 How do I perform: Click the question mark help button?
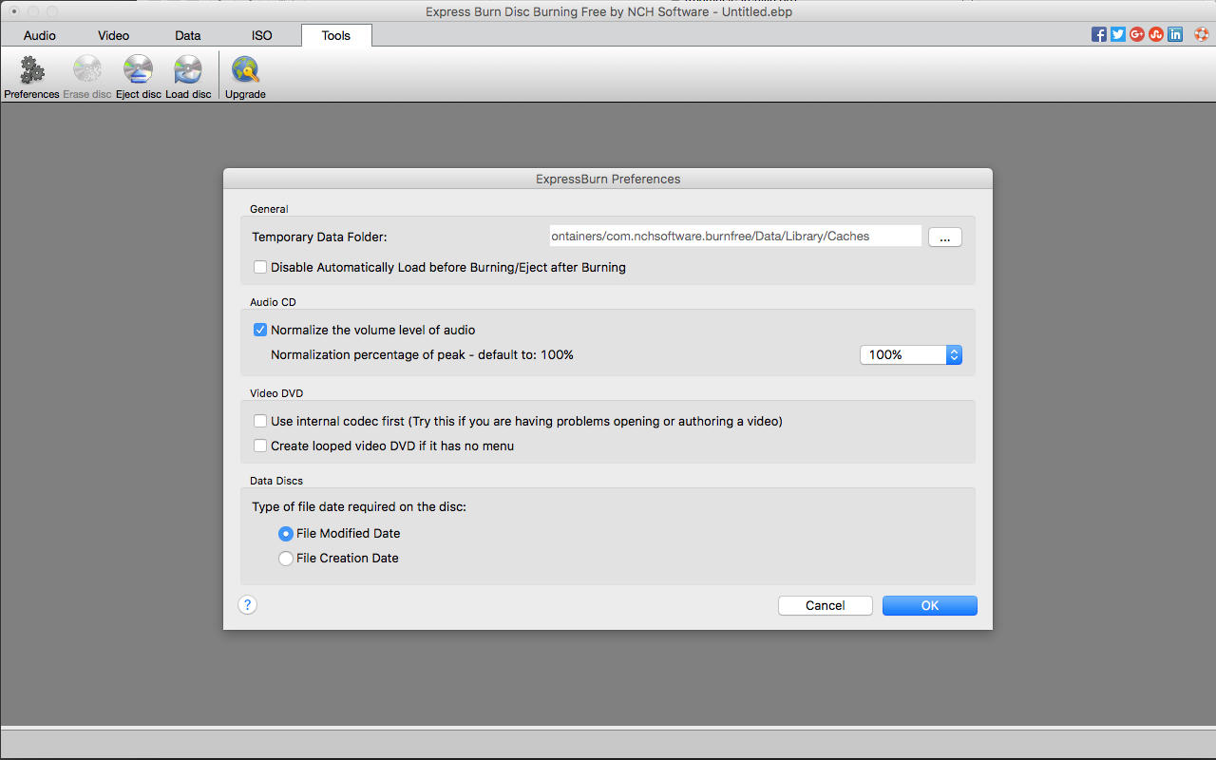coord(248,605)
